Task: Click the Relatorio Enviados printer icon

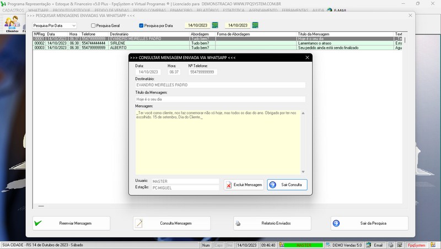Action: (238, 224)
